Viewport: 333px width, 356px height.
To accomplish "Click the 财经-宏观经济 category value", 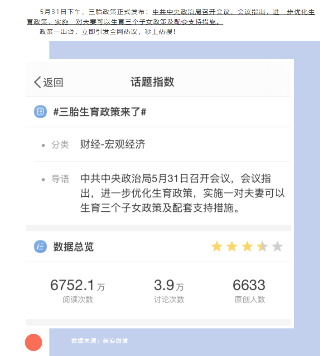I will pos(113,144).
